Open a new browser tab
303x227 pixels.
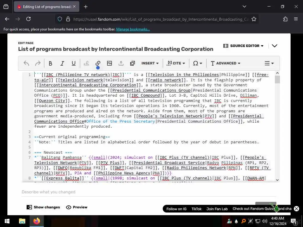coord(86,7)
